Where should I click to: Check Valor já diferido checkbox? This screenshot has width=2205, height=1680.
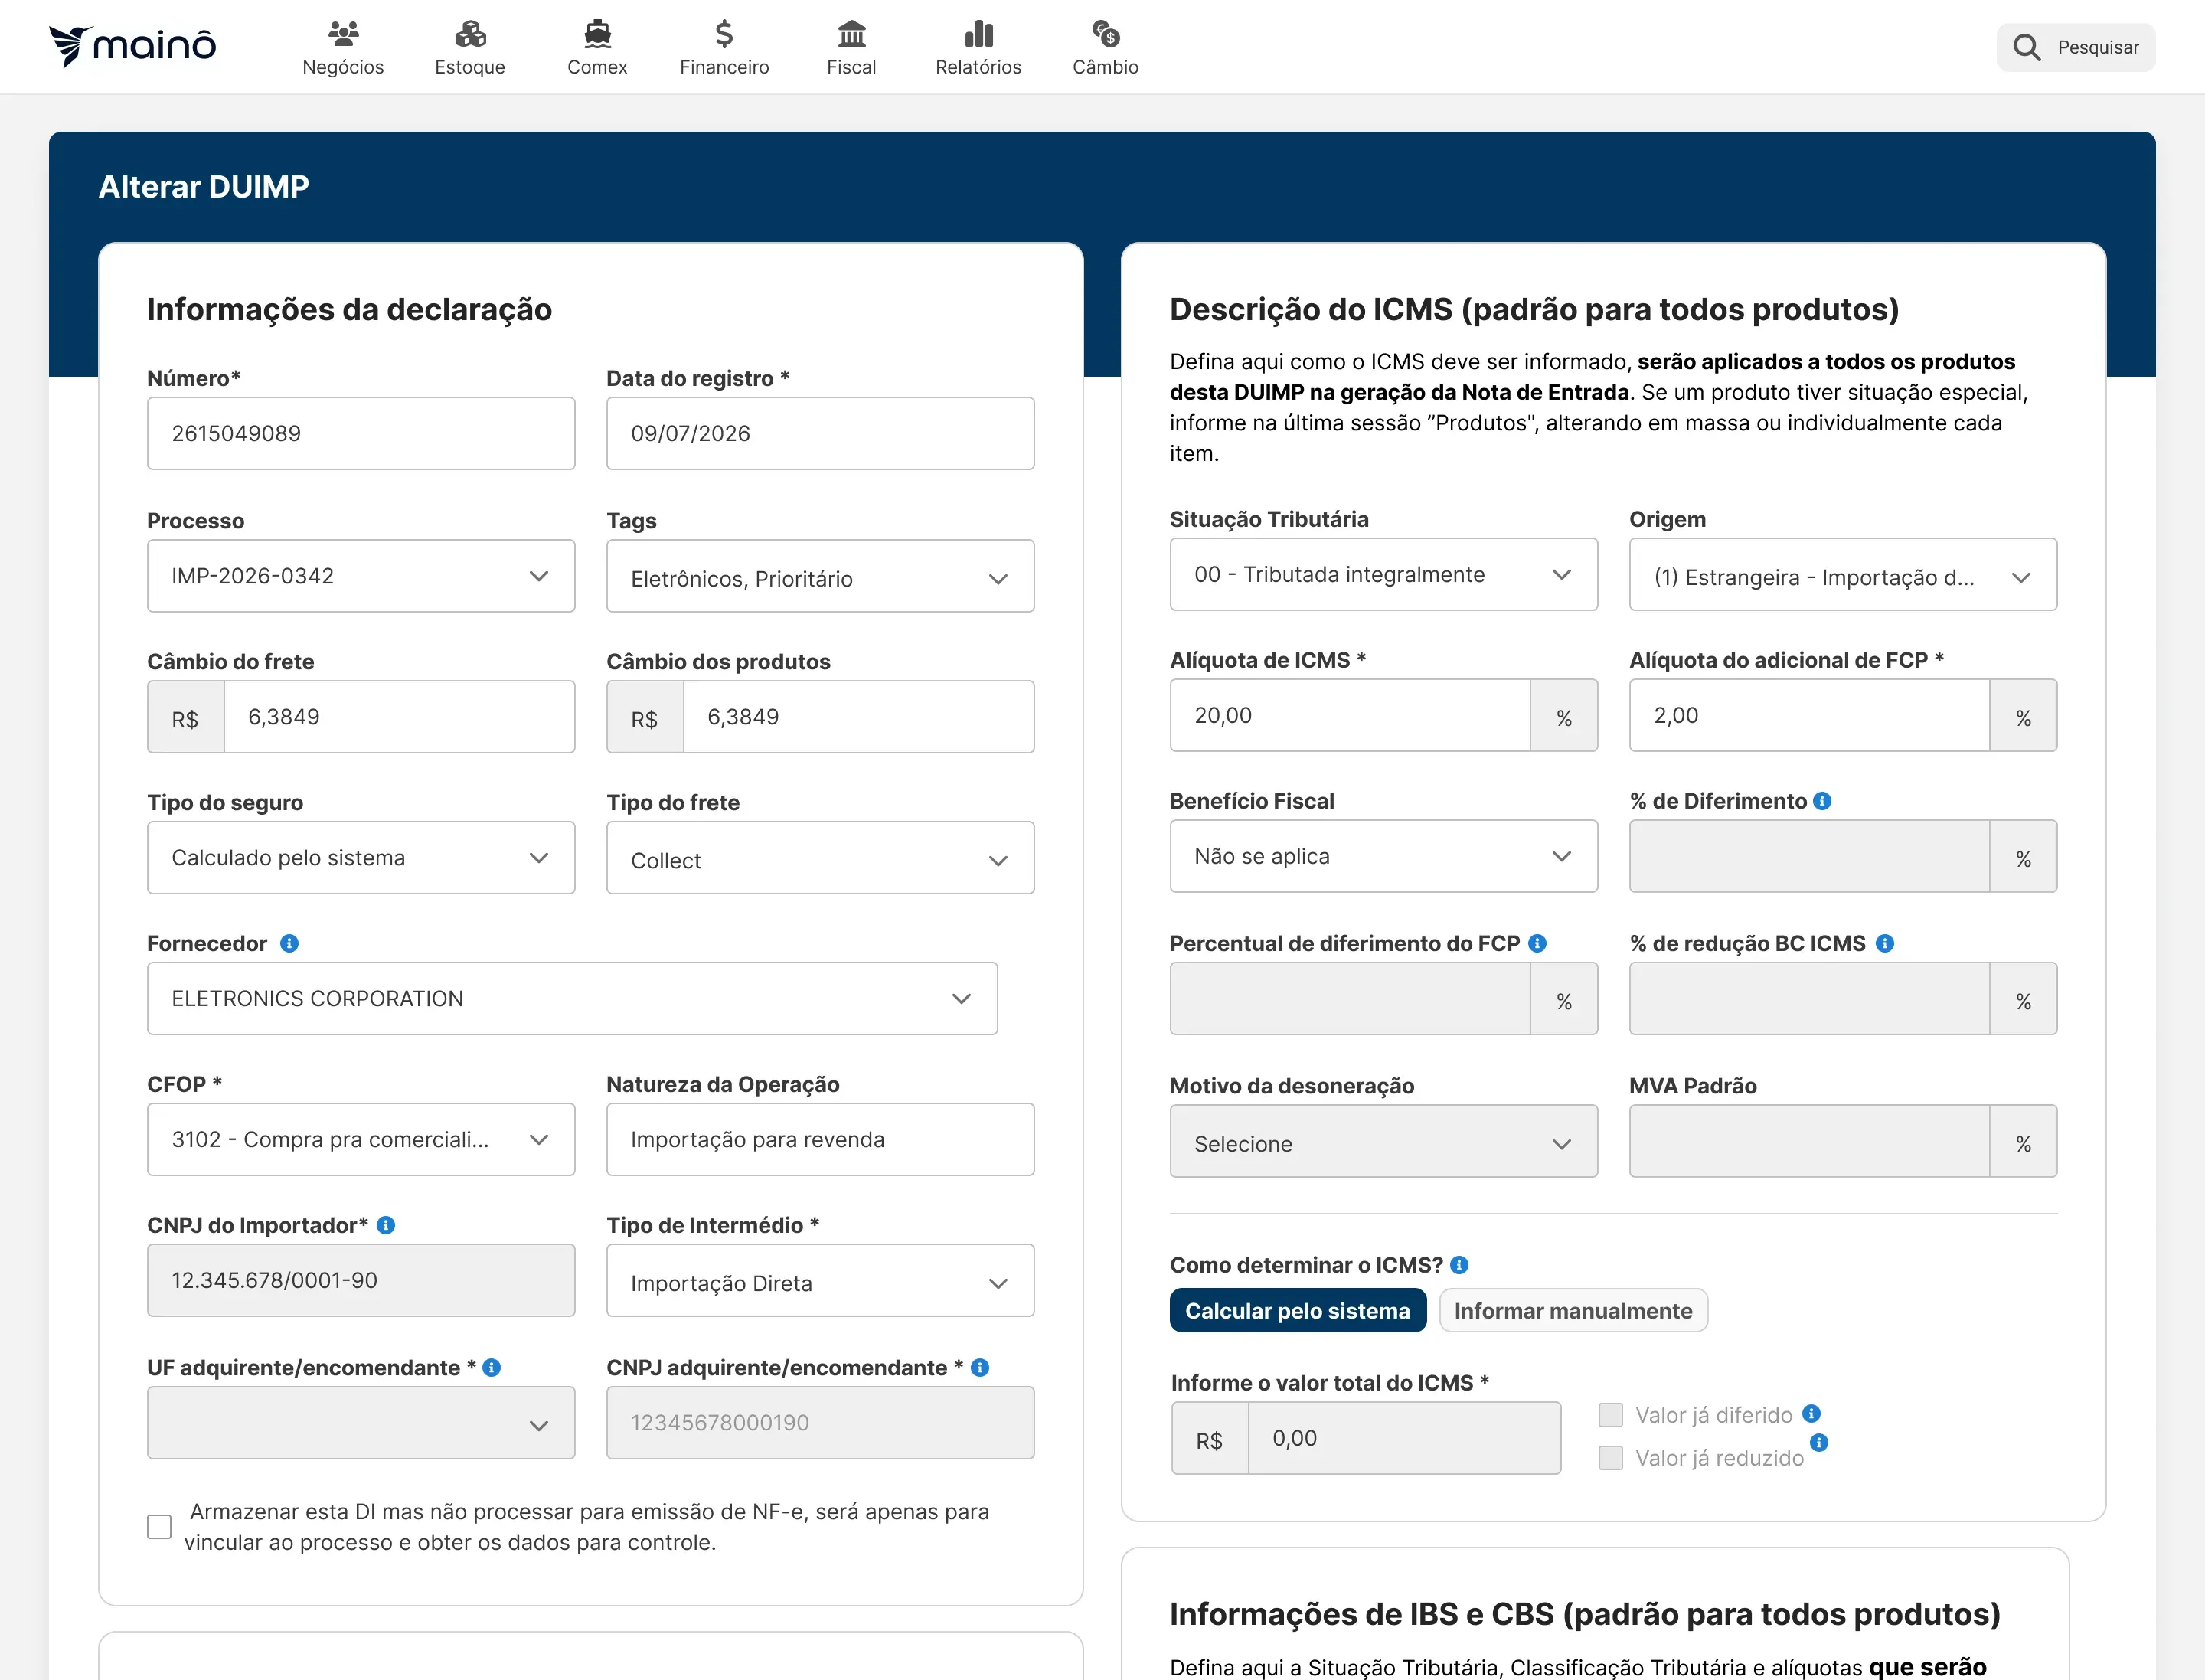[x=1610, y=1415]
